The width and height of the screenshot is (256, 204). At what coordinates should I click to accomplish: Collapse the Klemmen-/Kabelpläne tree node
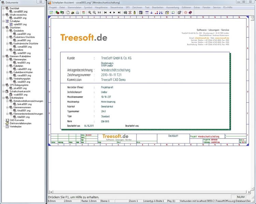(3, 56)
